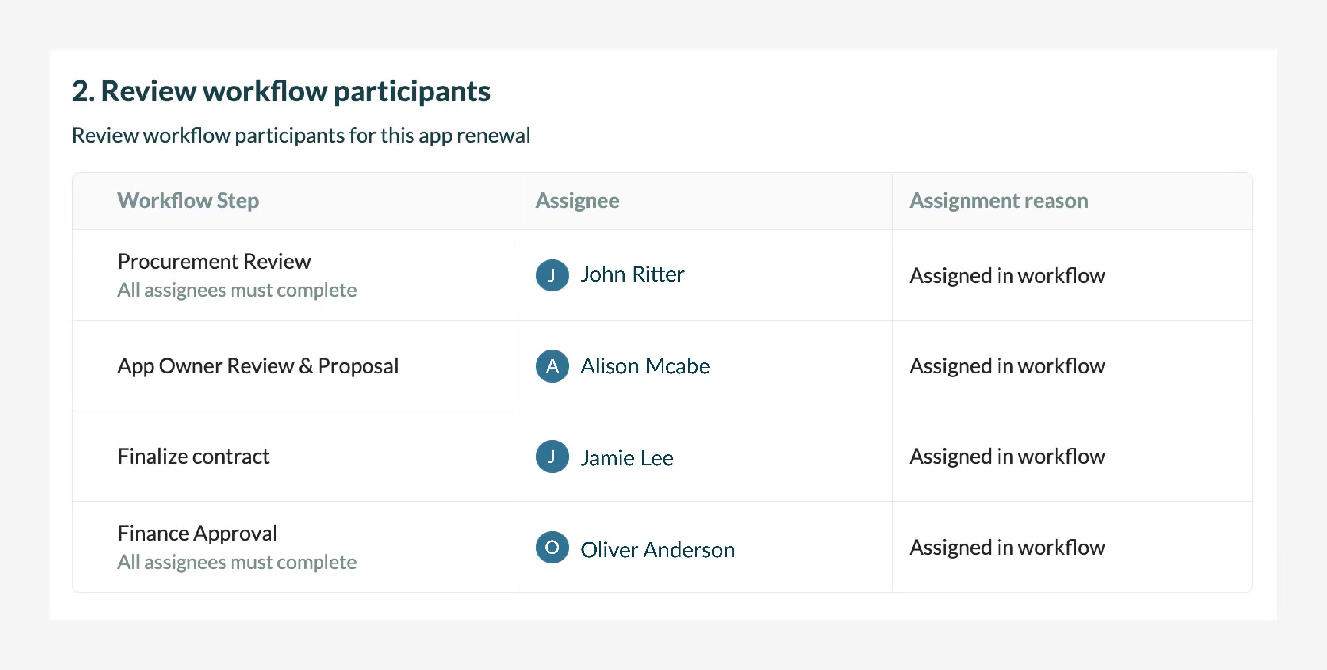This screenshot has width=1327, height=670.
Task: Open Jamie Lee's profile link
Action: click(627, 457)
